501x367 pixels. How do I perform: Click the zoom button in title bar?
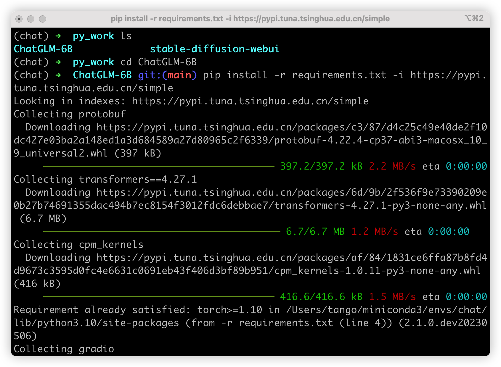point(43,19)
